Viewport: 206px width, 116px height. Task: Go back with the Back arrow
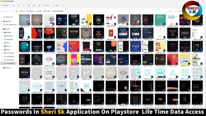tap(2, 11)
